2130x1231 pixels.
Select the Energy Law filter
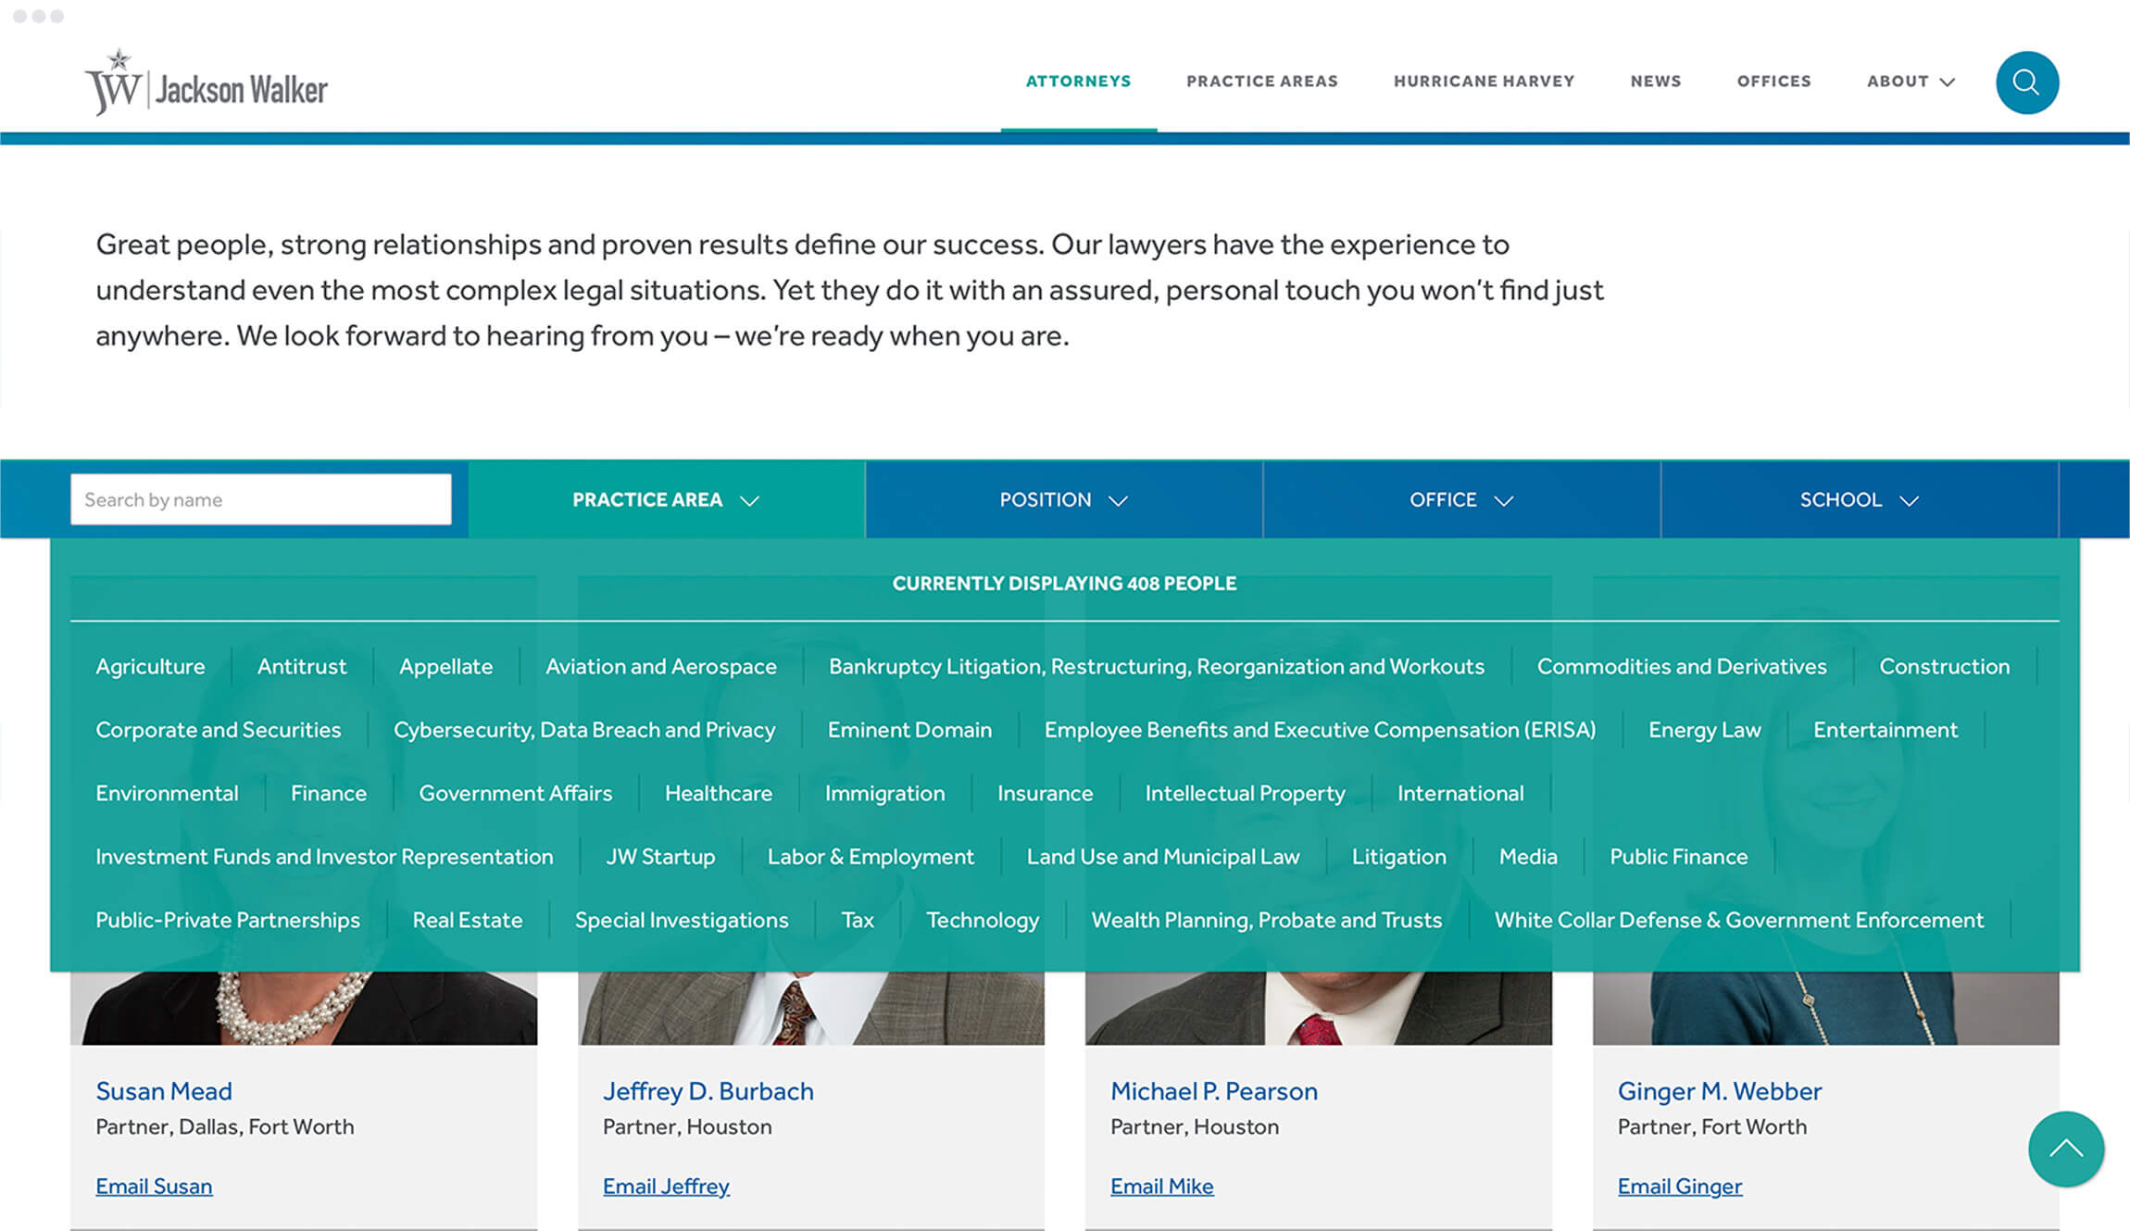[1704, 730]
